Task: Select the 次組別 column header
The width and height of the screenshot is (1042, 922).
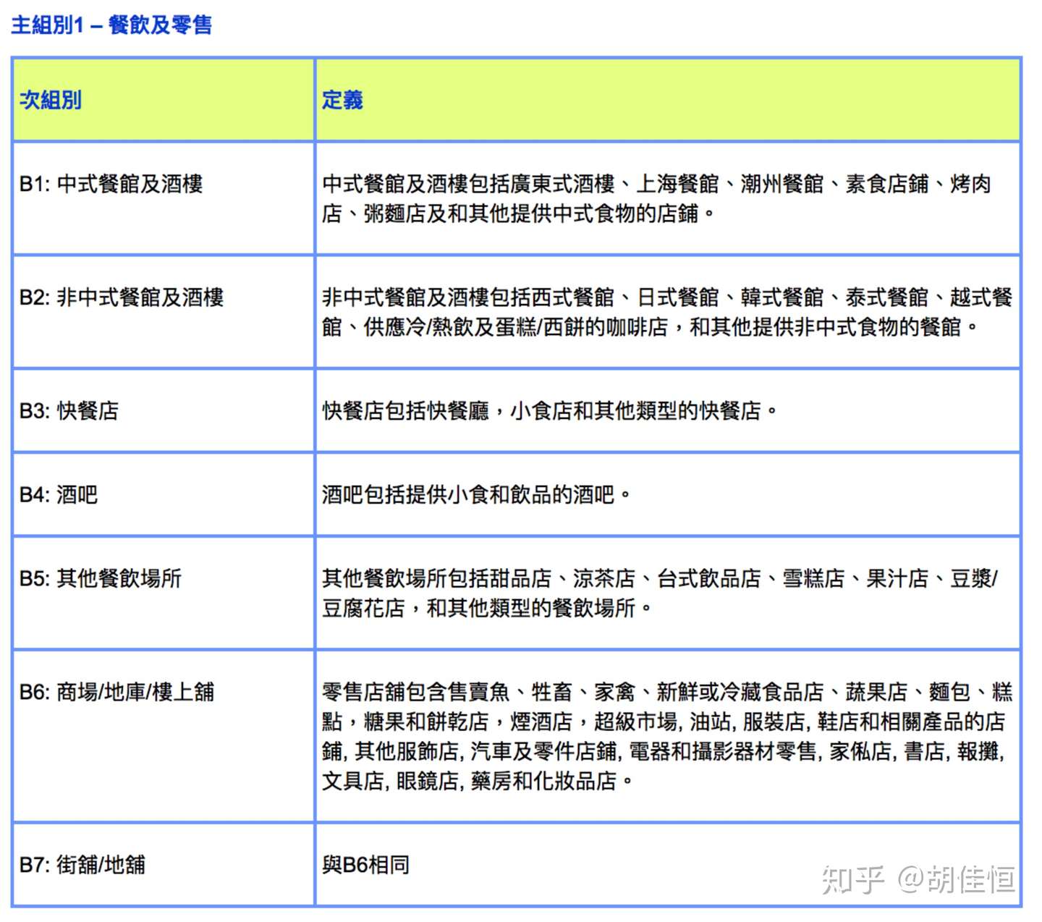Action: [164, 100]
